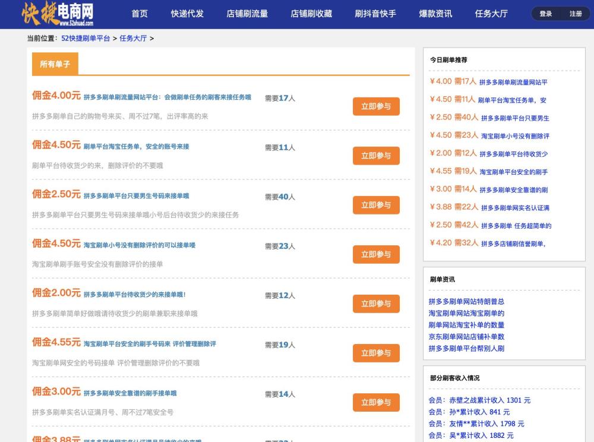
Task: Open task title 淘宝刷单平台安全的刷手号码来
Action: click(149, 343)
